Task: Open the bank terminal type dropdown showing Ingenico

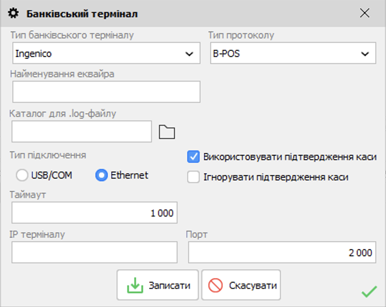Action: (x=106, y=53)
